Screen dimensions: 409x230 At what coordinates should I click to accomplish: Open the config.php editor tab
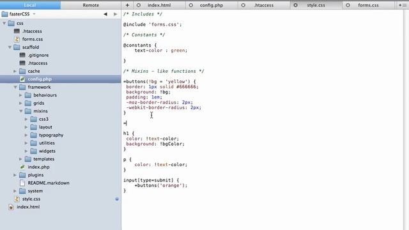coord(212,5)
